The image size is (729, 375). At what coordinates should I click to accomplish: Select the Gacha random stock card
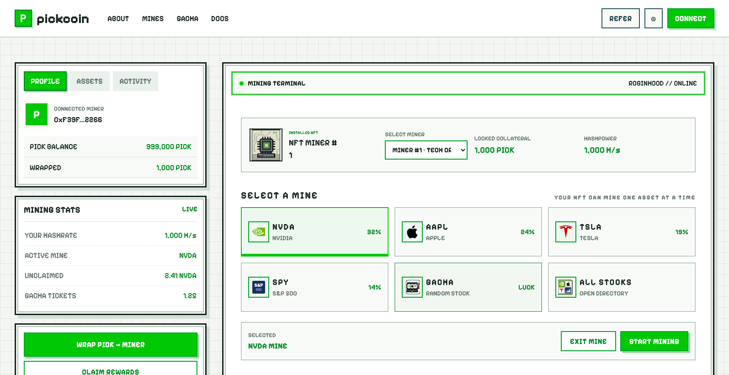click(x=468, y=287)
